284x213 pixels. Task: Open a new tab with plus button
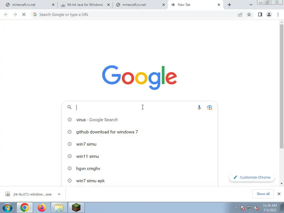[229, 5]
